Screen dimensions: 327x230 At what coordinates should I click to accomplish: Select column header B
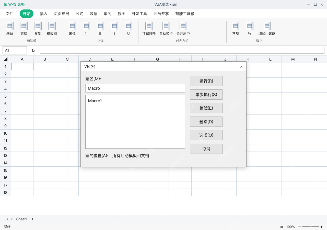pyautogui.click(x=45, y=59)
